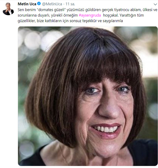Open the @MetinUca handle link
Screen dimensions: 158x168
point(52,4)
